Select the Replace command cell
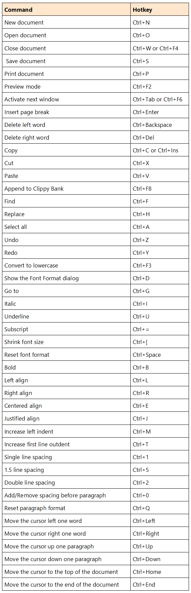The height and width of the screenshot is (593, 191). (x=66, y=214)
